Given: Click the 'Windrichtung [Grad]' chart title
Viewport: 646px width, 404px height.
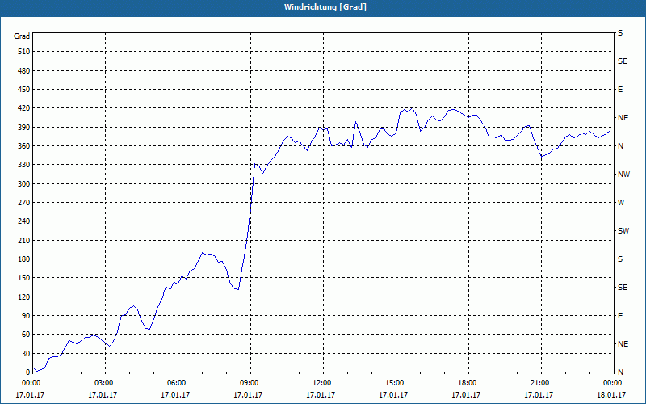Looking at the screenshot, I should coord(325,7).
